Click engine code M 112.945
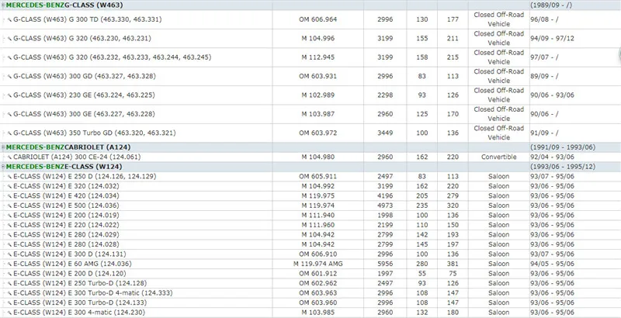Image resolution: width=621 pixels, height=318 pixels. (x=318, y=57)
